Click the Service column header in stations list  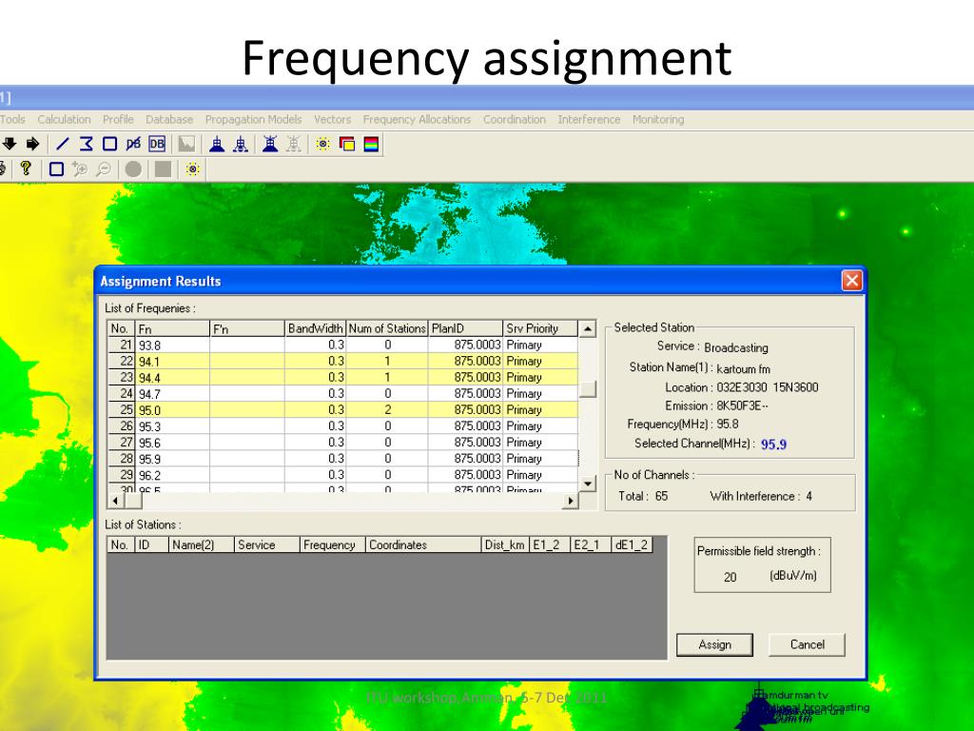pyautogui.click(x=266, y=545)
